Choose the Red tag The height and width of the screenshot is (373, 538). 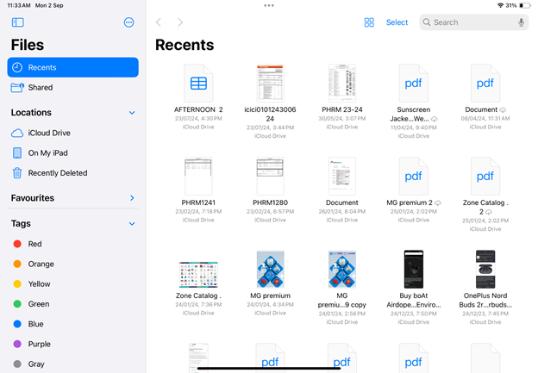pyautogui.click(x=72, y=244)
